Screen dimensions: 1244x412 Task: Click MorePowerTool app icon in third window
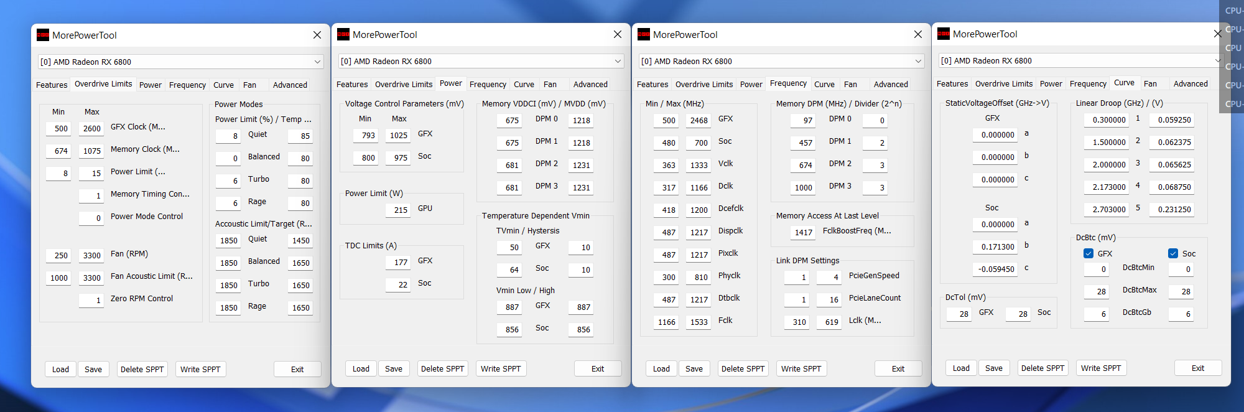click(644, 35)
